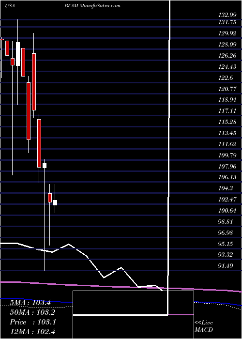Select the Price : 103.1 readout
Screen dimensions: 242x339
(33, 322)
